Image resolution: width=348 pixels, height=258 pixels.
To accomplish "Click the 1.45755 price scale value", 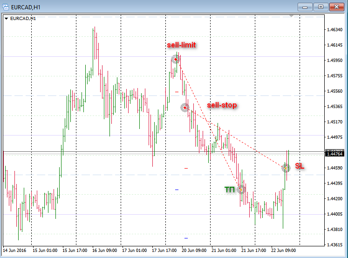I will click(334, 75).
